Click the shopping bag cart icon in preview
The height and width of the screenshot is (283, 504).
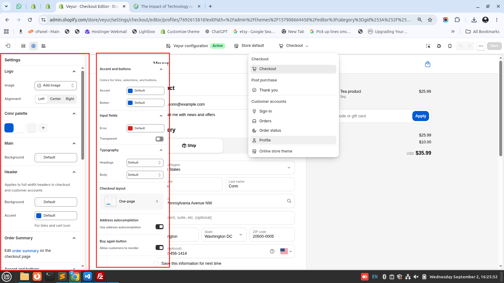tap(427, 64)
